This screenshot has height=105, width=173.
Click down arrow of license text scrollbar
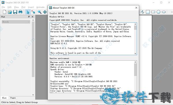click(x=136, y=54)
